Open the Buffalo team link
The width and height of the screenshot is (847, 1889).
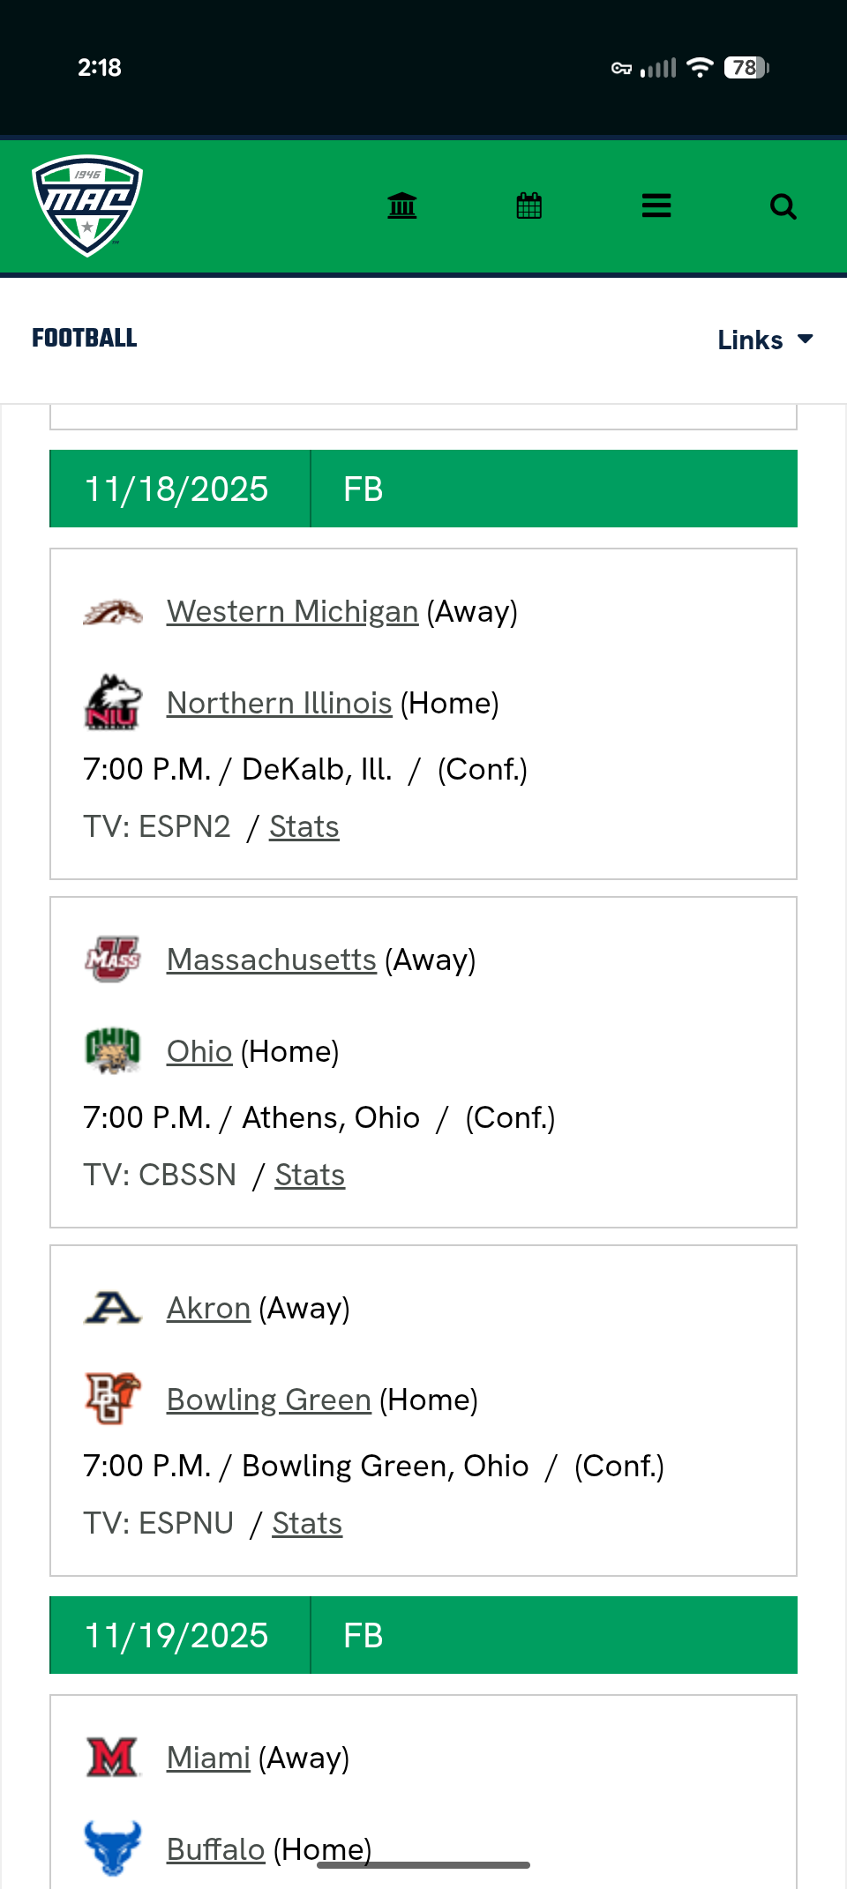(215, 1849)
